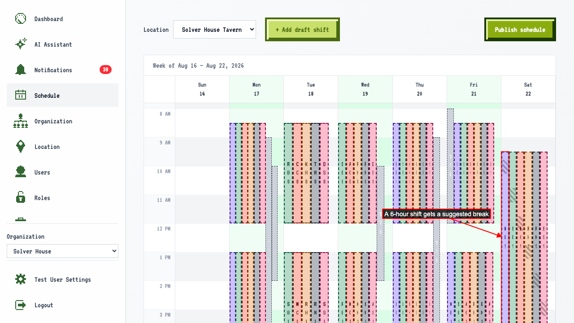Click the empty Sunday 16 column
This screenshot has height=323, width=574.
click(202, 215)
